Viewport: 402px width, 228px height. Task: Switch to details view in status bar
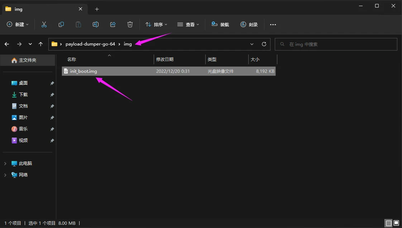click(x=389, y=223)
